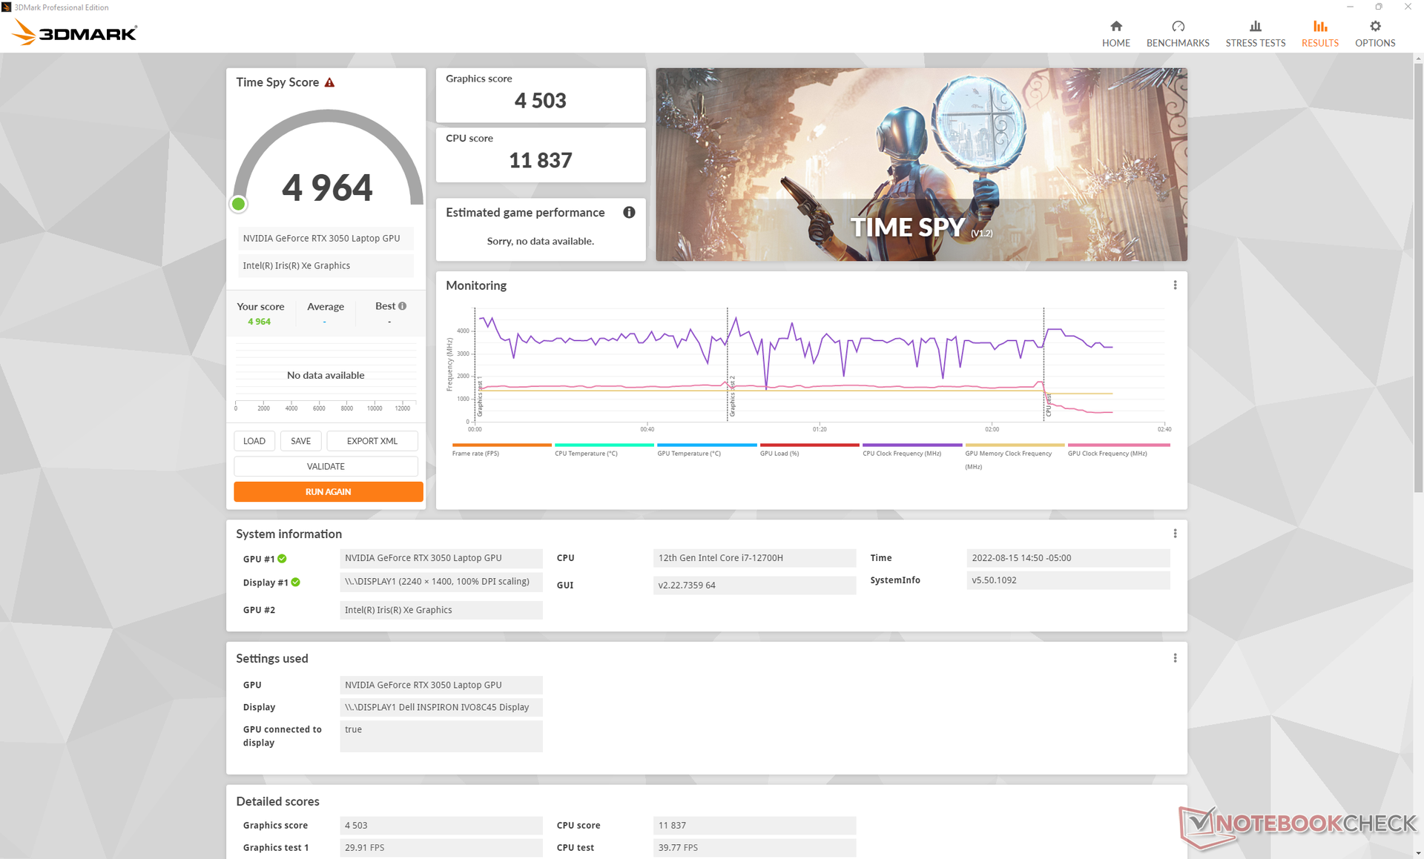Click Estimated game performance info icon
The width and height of the screenshot is (1424, 859).
point(629,213)
